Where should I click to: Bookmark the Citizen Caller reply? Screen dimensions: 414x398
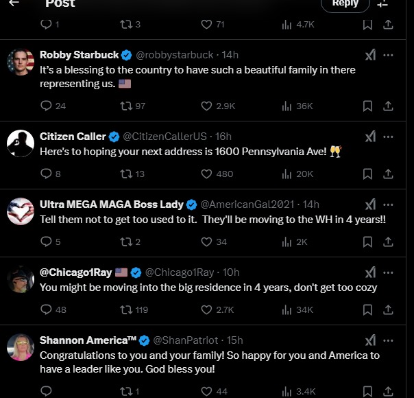tap(367, 174)
